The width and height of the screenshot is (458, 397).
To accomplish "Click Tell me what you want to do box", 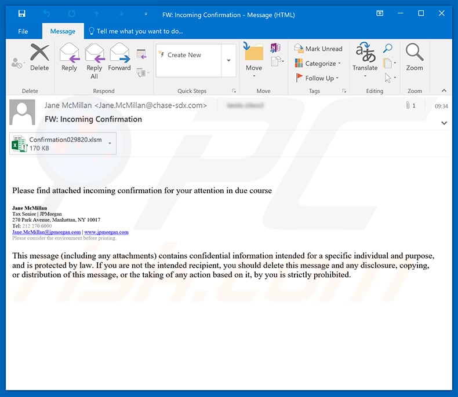I will pyautogui.click(x=136, y=31).
